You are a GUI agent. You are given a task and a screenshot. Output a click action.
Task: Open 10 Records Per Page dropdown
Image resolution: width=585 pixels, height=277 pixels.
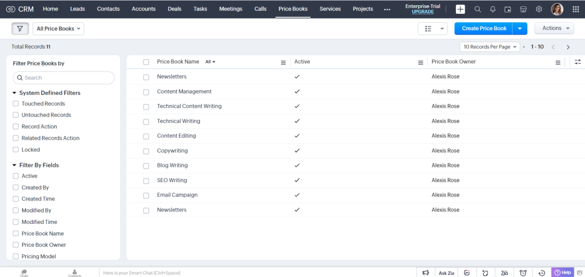pos(490,47)
